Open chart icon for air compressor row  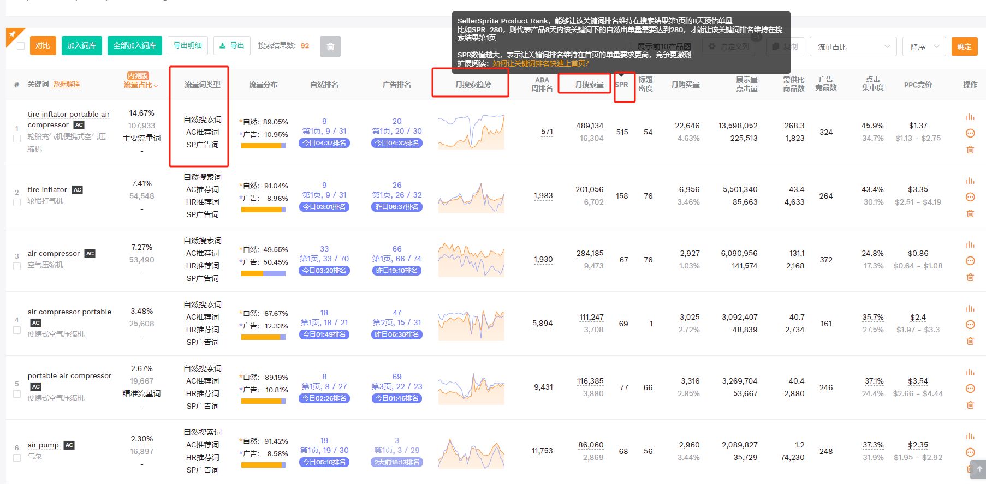tap(970, 244)
